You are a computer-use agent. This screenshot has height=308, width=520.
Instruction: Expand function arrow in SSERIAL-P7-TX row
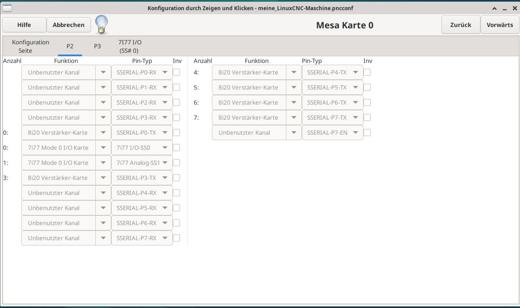[294, 117]
